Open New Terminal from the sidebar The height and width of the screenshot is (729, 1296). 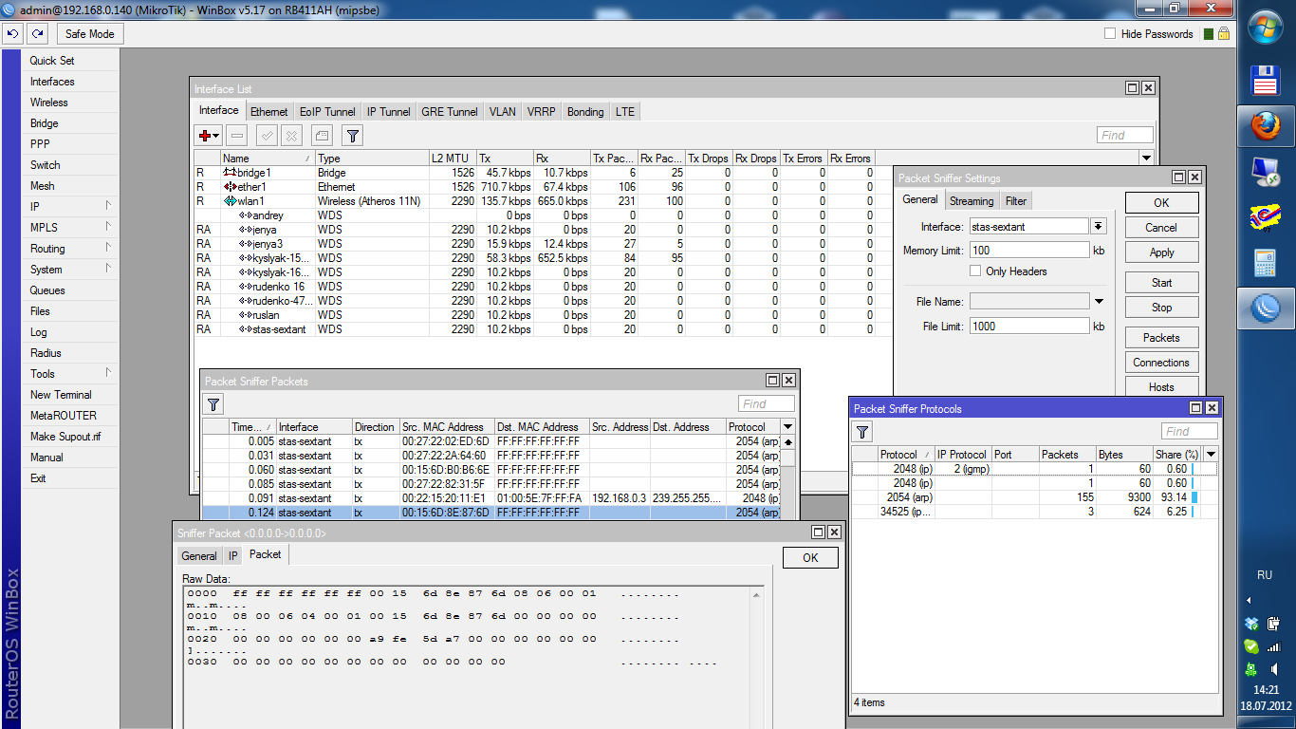[x=61, y=395]
